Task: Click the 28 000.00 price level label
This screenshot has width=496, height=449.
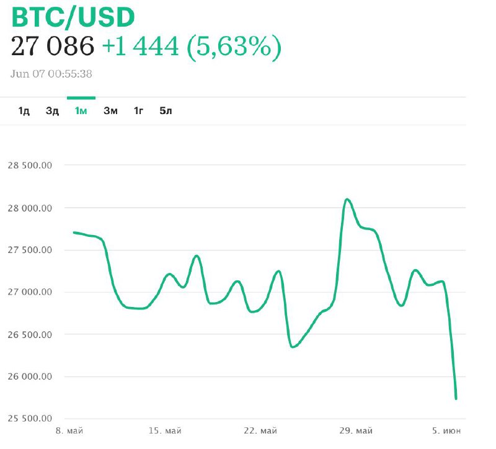Action: (30, 208)
